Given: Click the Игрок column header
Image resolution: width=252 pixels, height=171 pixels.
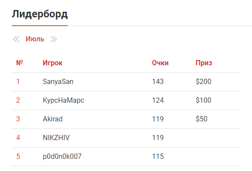Looking at the screenshot, I should [52, 63].
